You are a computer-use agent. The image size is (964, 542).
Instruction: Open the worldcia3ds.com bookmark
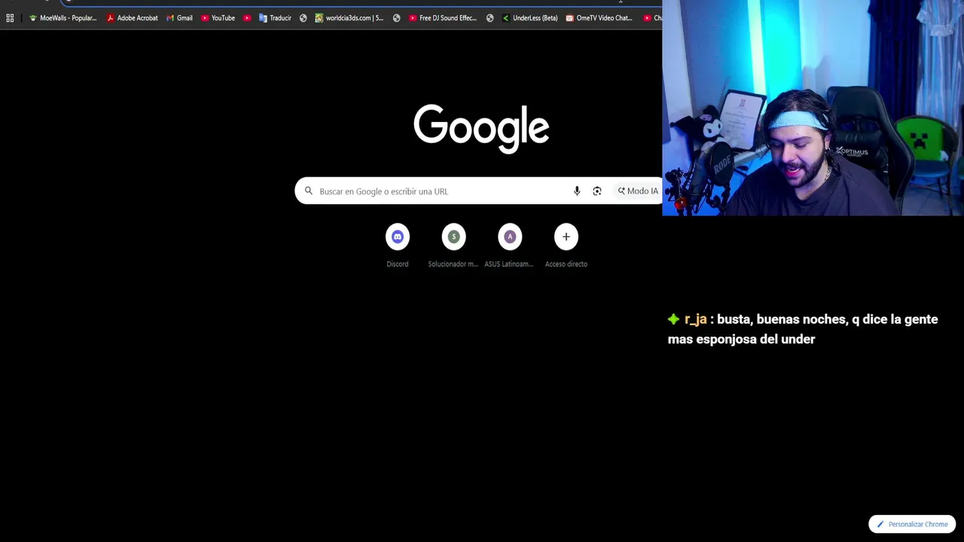[x=349, y=18]
